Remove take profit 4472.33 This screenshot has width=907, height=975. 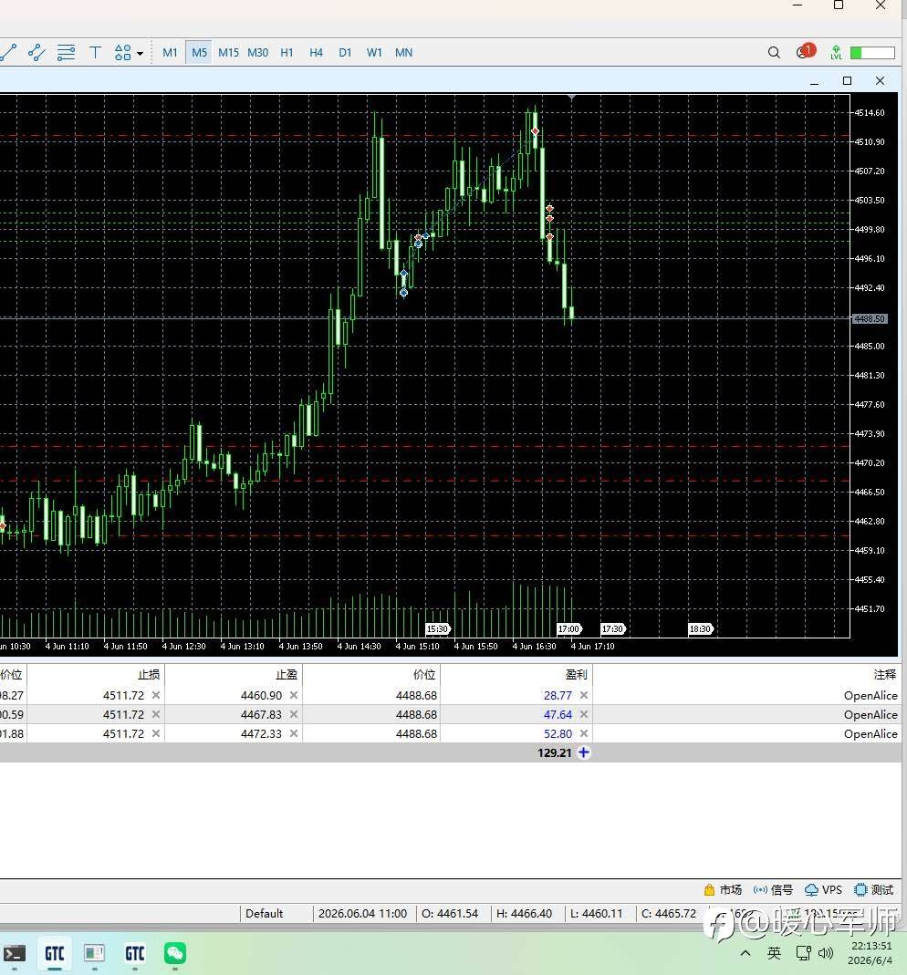coord(294,733)
